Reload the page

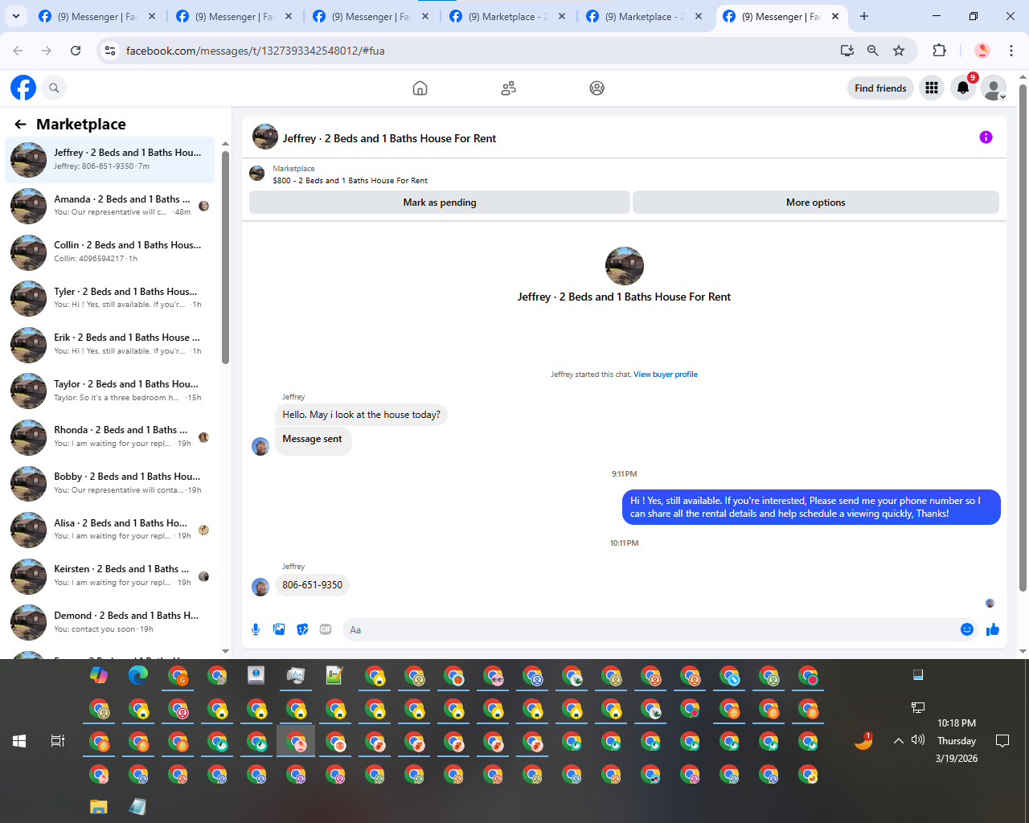(76, 51)
